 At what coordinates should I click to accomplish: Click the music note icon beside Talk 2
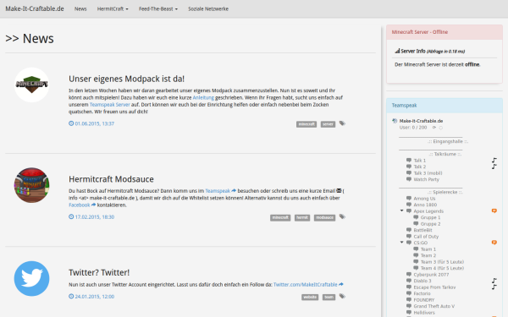point(494,167)
